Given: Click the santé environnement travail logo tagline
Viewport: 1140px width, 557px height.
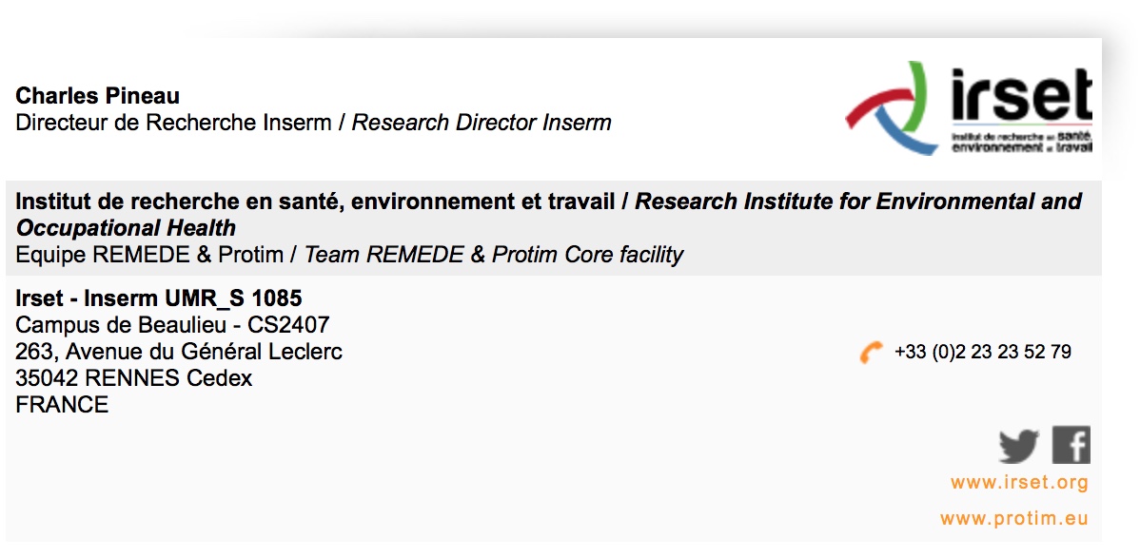Looking at the screenshot, I should 1021,143.
